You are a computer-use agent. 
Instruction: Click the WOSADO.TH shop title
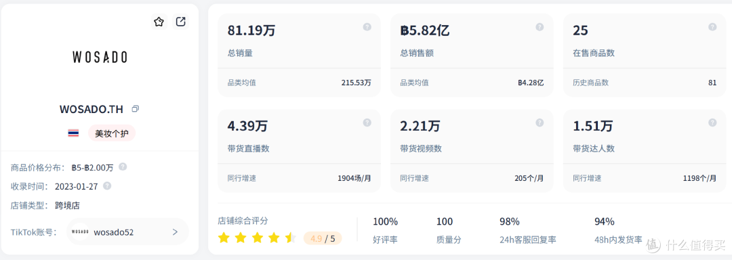(91, 109)
